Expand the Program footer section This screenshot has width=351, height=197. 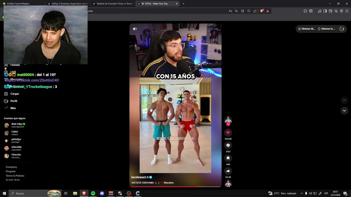[x=11, y=171]
